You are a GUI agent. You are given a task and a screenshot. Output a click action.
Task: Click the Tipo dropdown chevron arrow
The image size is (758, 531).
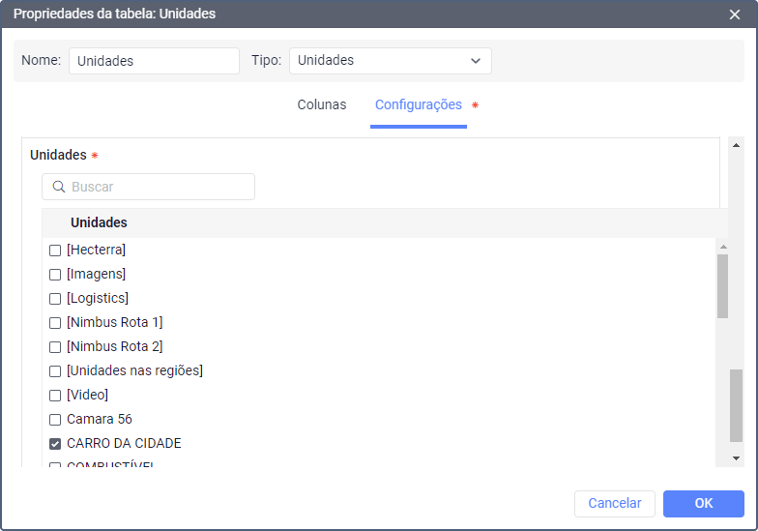(x=475, y=61)
